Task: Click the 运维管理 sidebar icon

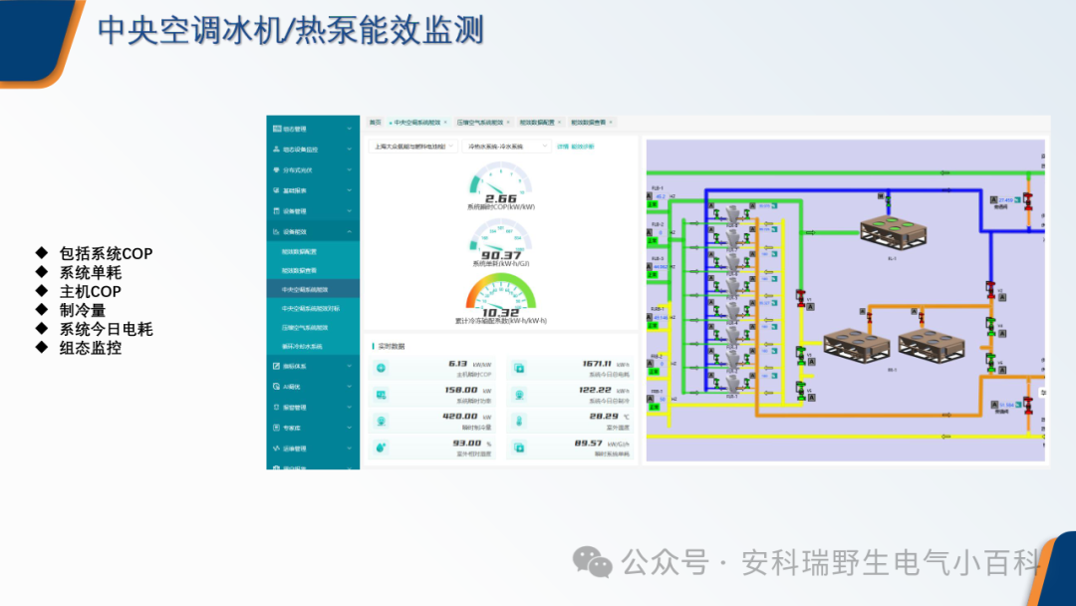Action: 277,449
